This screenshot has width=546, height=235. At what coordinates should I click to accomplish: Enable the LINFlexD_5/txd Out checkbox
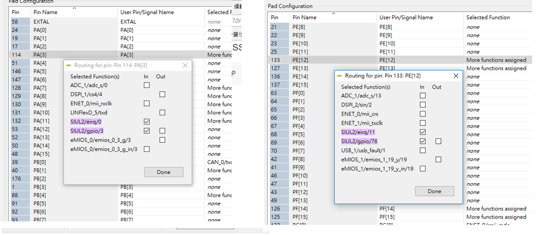162,112
